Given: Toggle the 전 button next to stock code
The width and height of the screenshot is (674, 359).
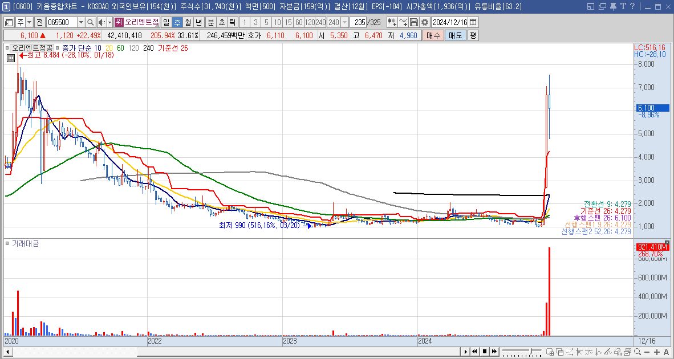Looking at the screenshot, I should pyautogui.click(x=39, y=22).
